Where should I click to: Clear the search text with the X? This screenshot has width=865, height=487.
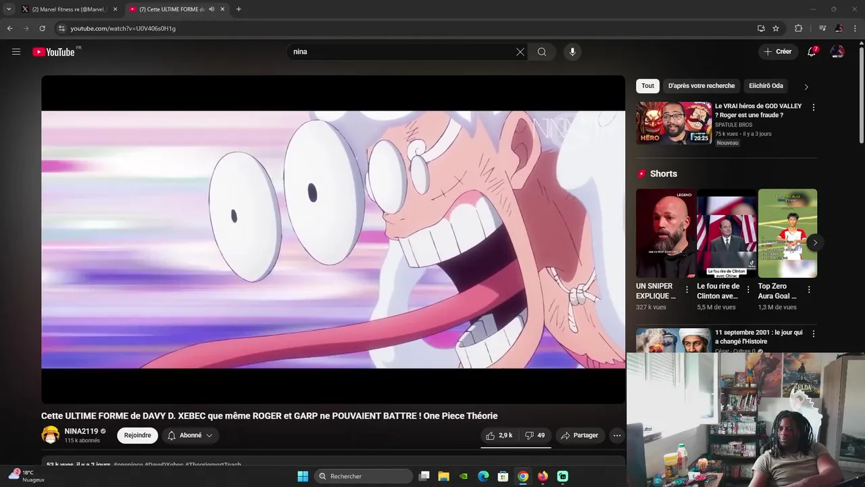click(x=520, y=51)
